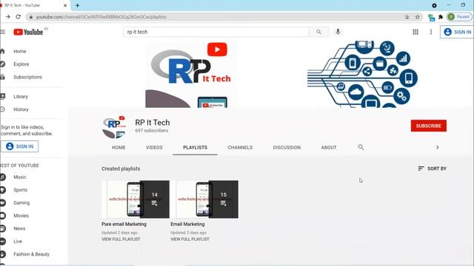
Task: Open a new browser tab
Action: click(77, 5)
